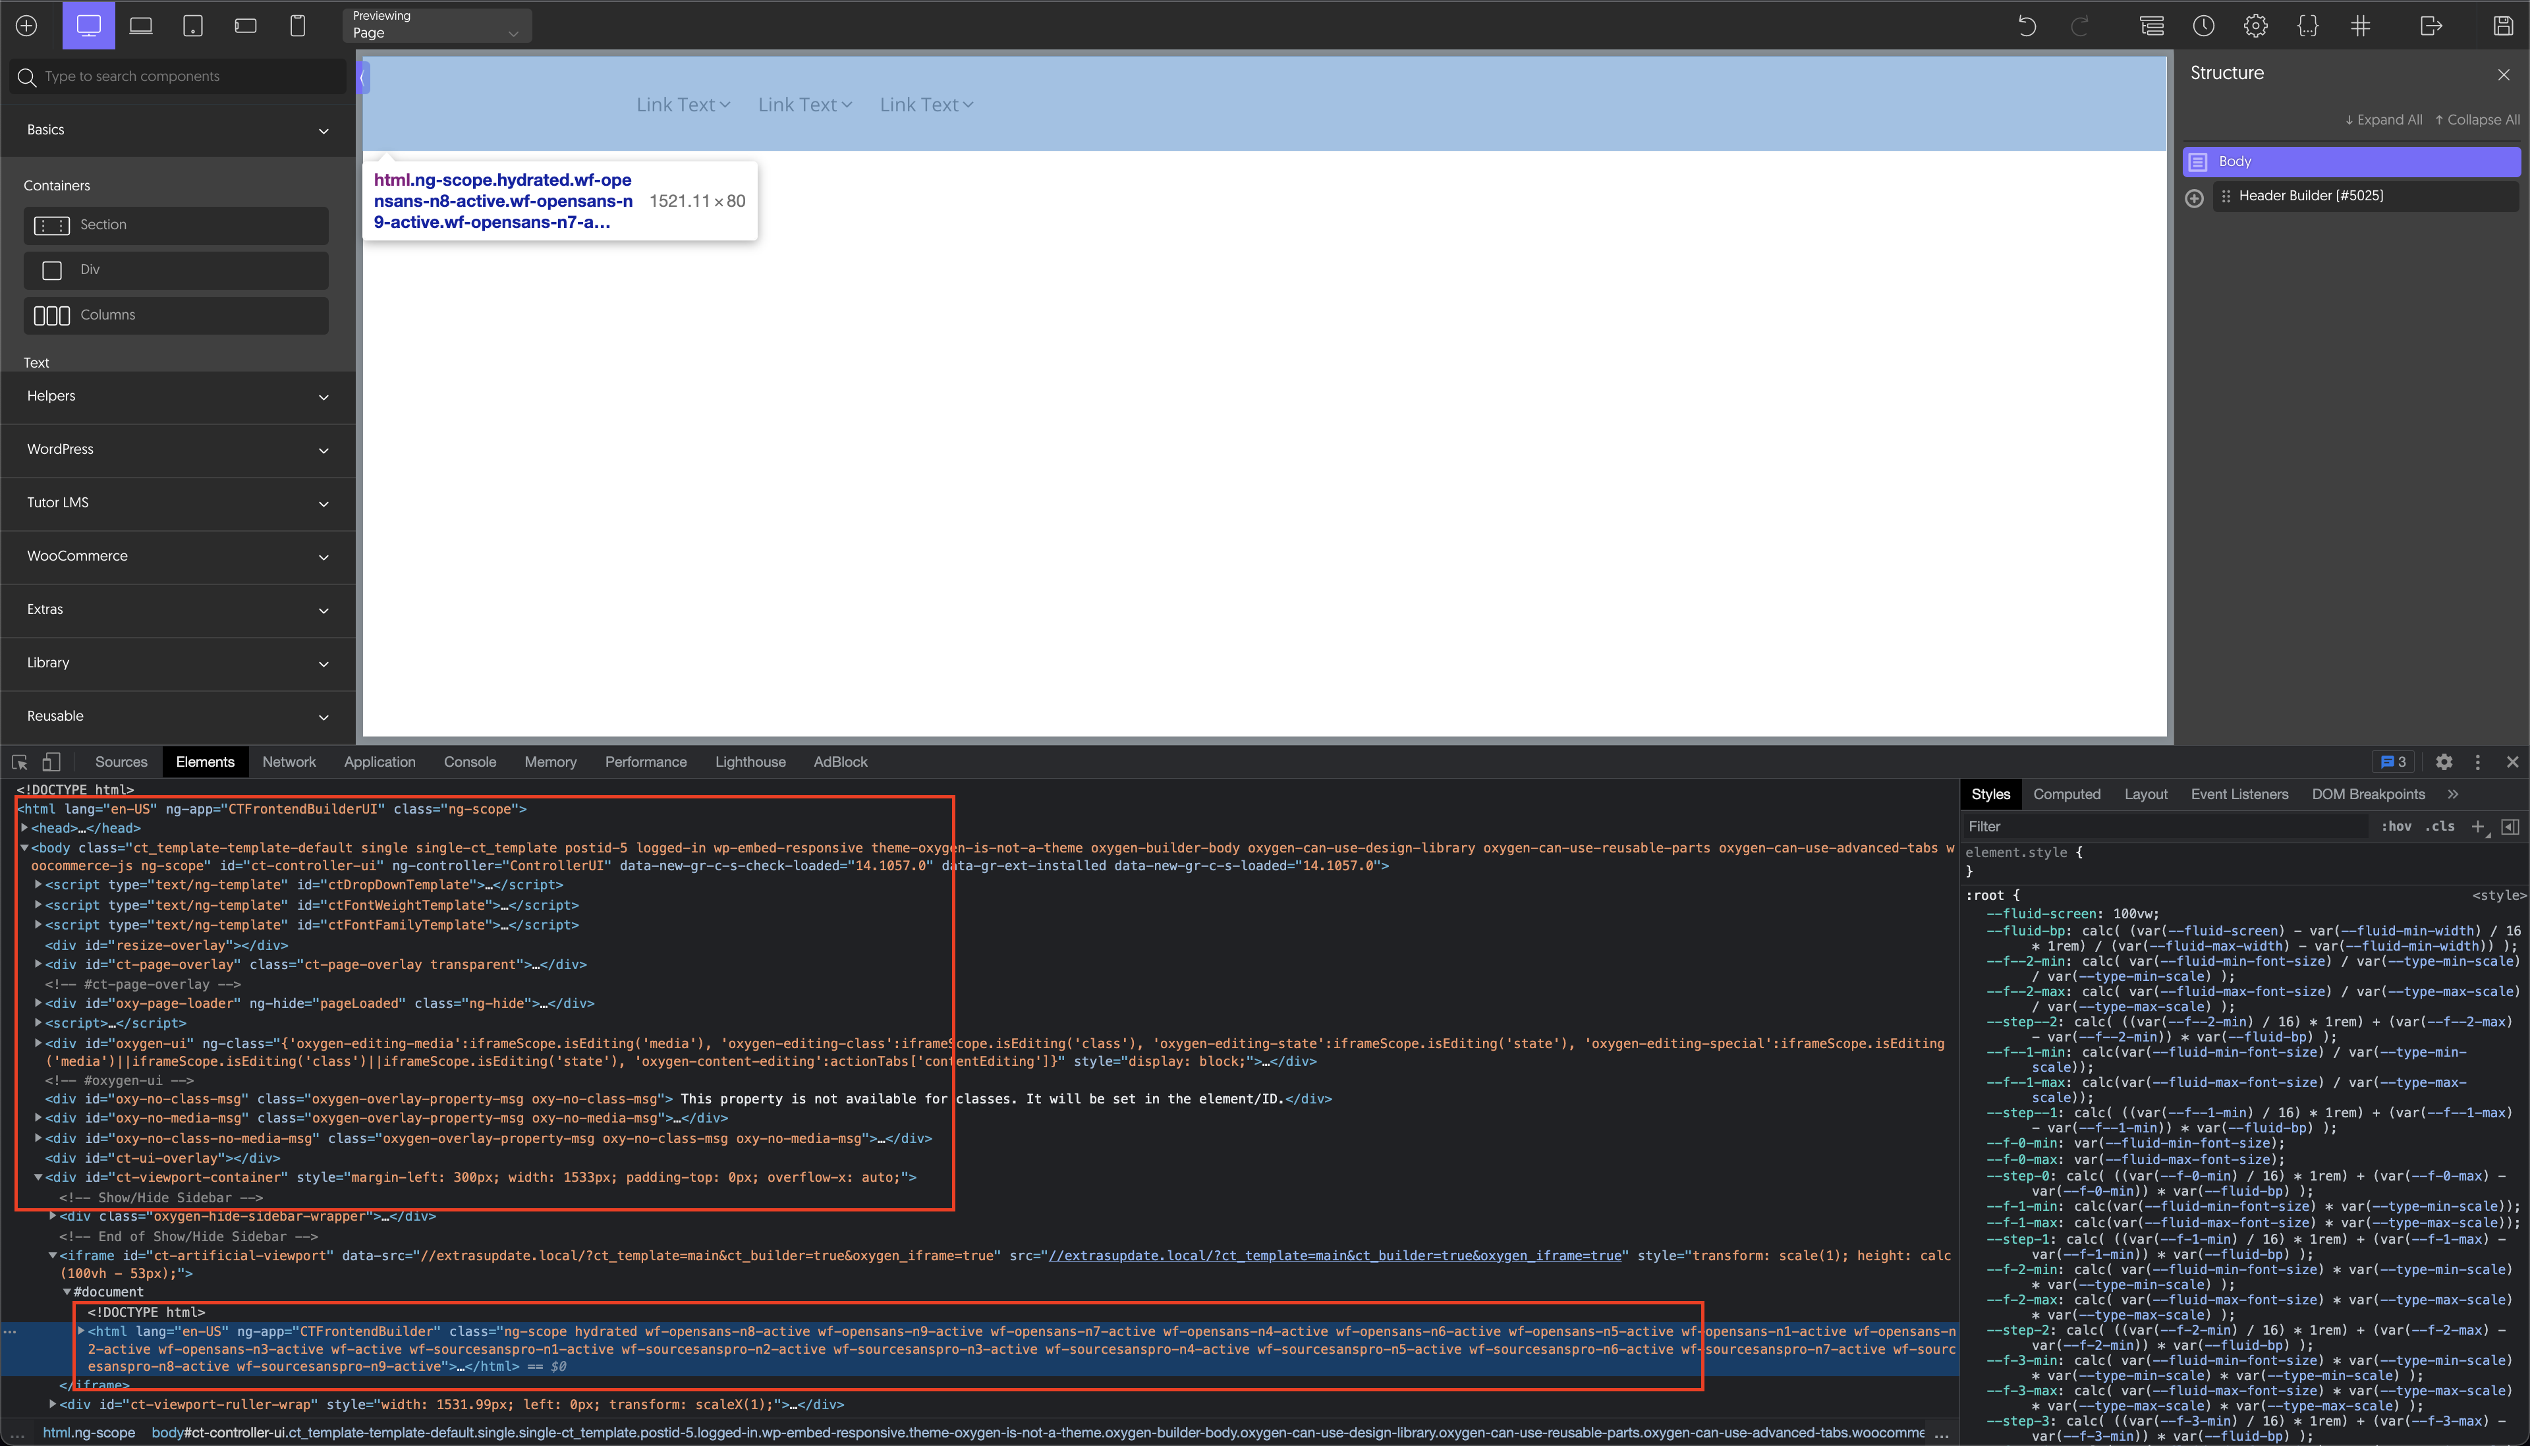Select the Section container element
Image resolution: width=2530 pixels, height=1446 pixels.
(176, 225)
